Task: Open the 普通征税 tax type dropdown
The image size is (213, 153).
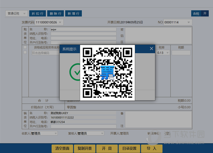Action: click(17, 13)
